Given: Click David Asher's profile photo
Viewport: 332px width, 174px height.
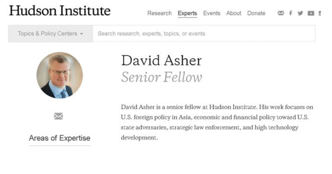Looking at the screenshot, I should click(x=59, y=75).
